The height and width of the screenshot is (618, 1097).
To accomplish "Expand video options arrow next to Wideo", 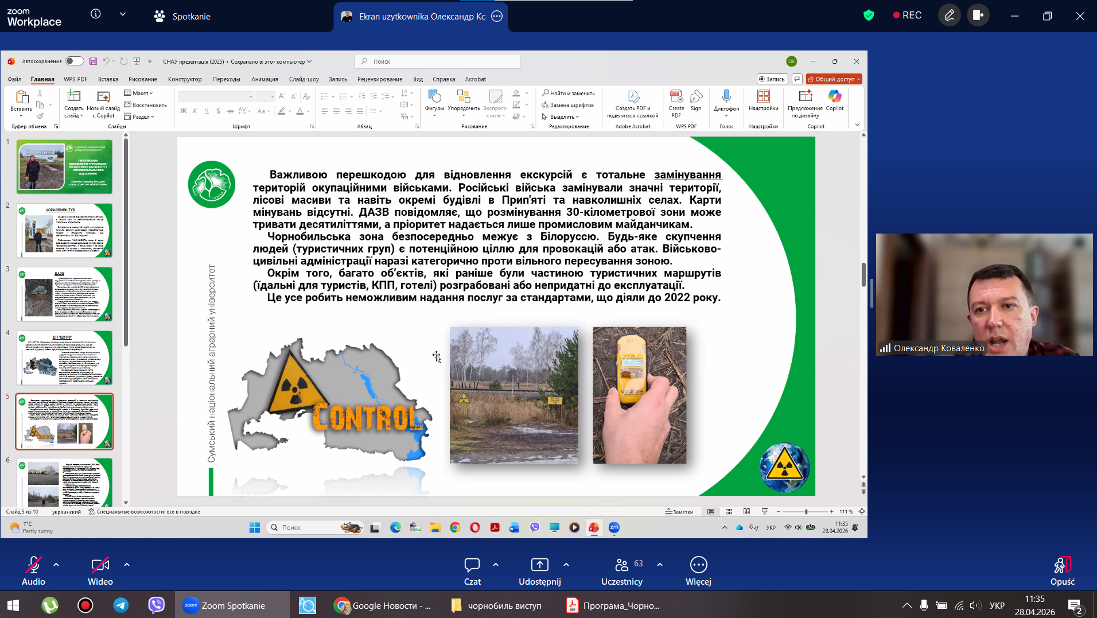I will [x=127, y=565].
